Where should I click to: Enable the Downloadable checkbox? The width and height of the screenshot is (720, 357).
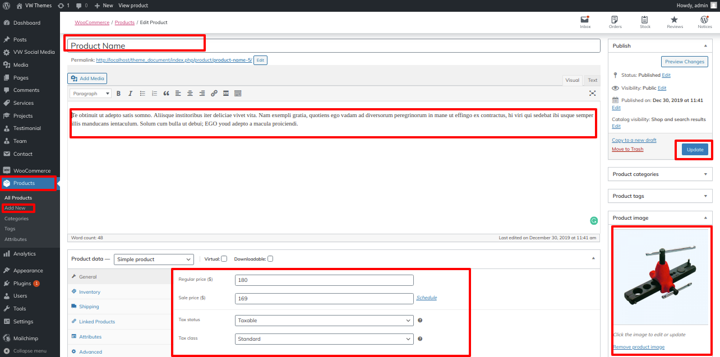pyautogui.click(x=270, y=259)
